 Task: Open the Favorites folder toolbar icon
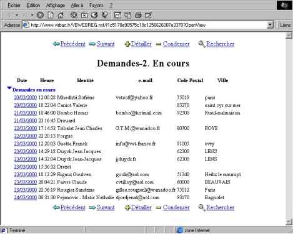pyautogui.click(x=84, y=16)
